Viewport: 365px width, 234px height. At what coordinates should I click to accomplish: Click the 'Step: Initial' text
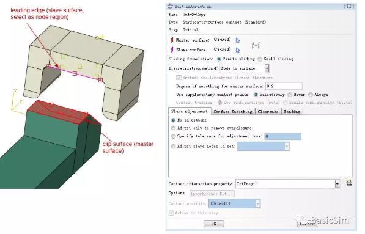click(183, 30)
